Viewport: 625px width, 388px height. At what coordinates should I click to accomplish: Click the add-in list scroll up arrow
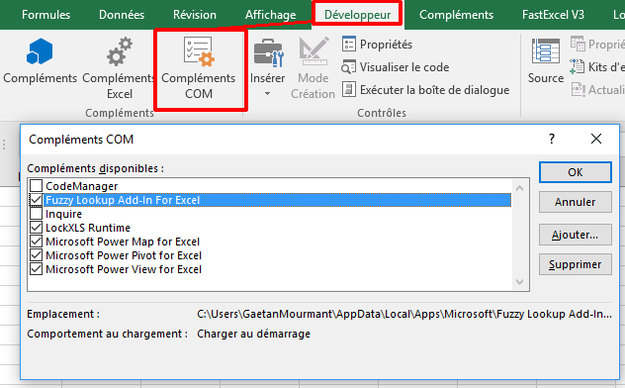[x=520, y=188]
